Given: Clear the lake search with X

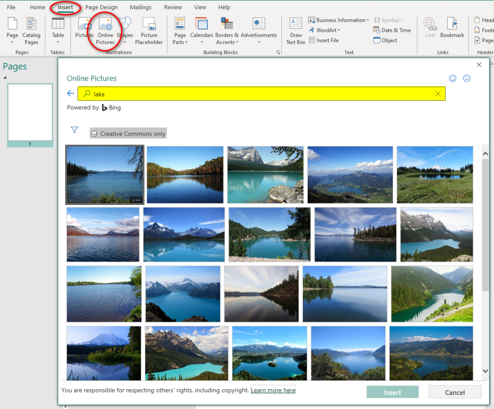Looking at the screenshot, I should (x=438, y=94).
